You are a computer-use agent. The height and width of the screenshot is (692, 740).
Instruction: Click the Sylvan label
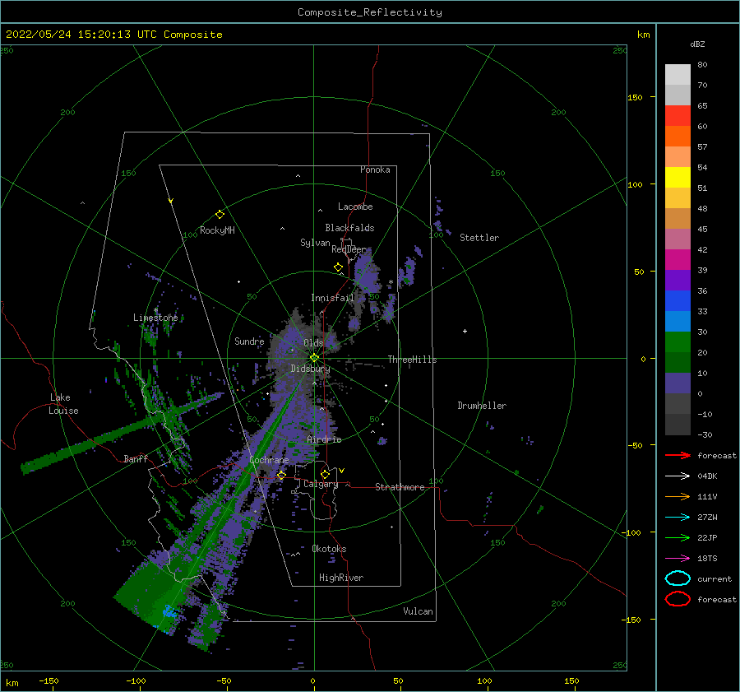click(x=315, y=243)
